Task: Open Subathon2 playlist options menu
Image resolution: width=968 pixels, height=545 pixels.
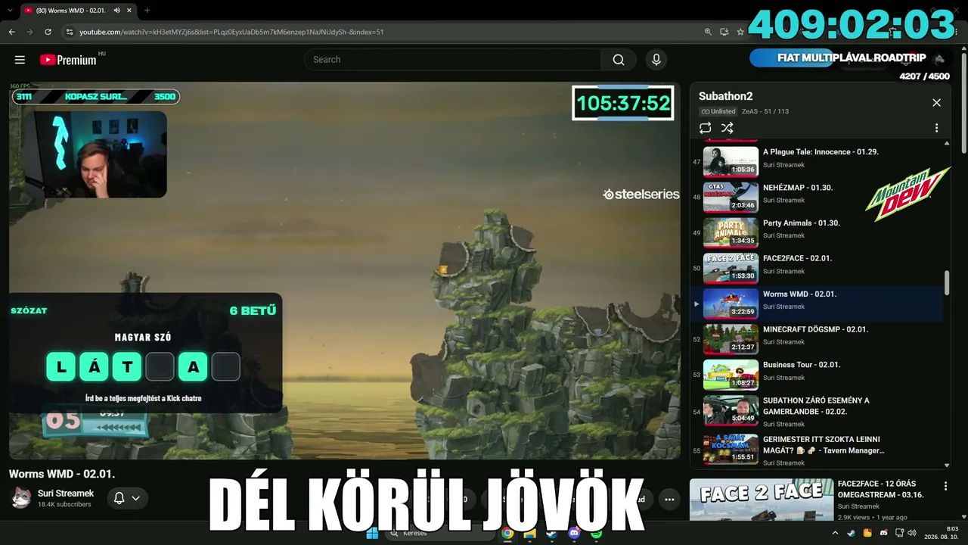Action: (936, 128)
